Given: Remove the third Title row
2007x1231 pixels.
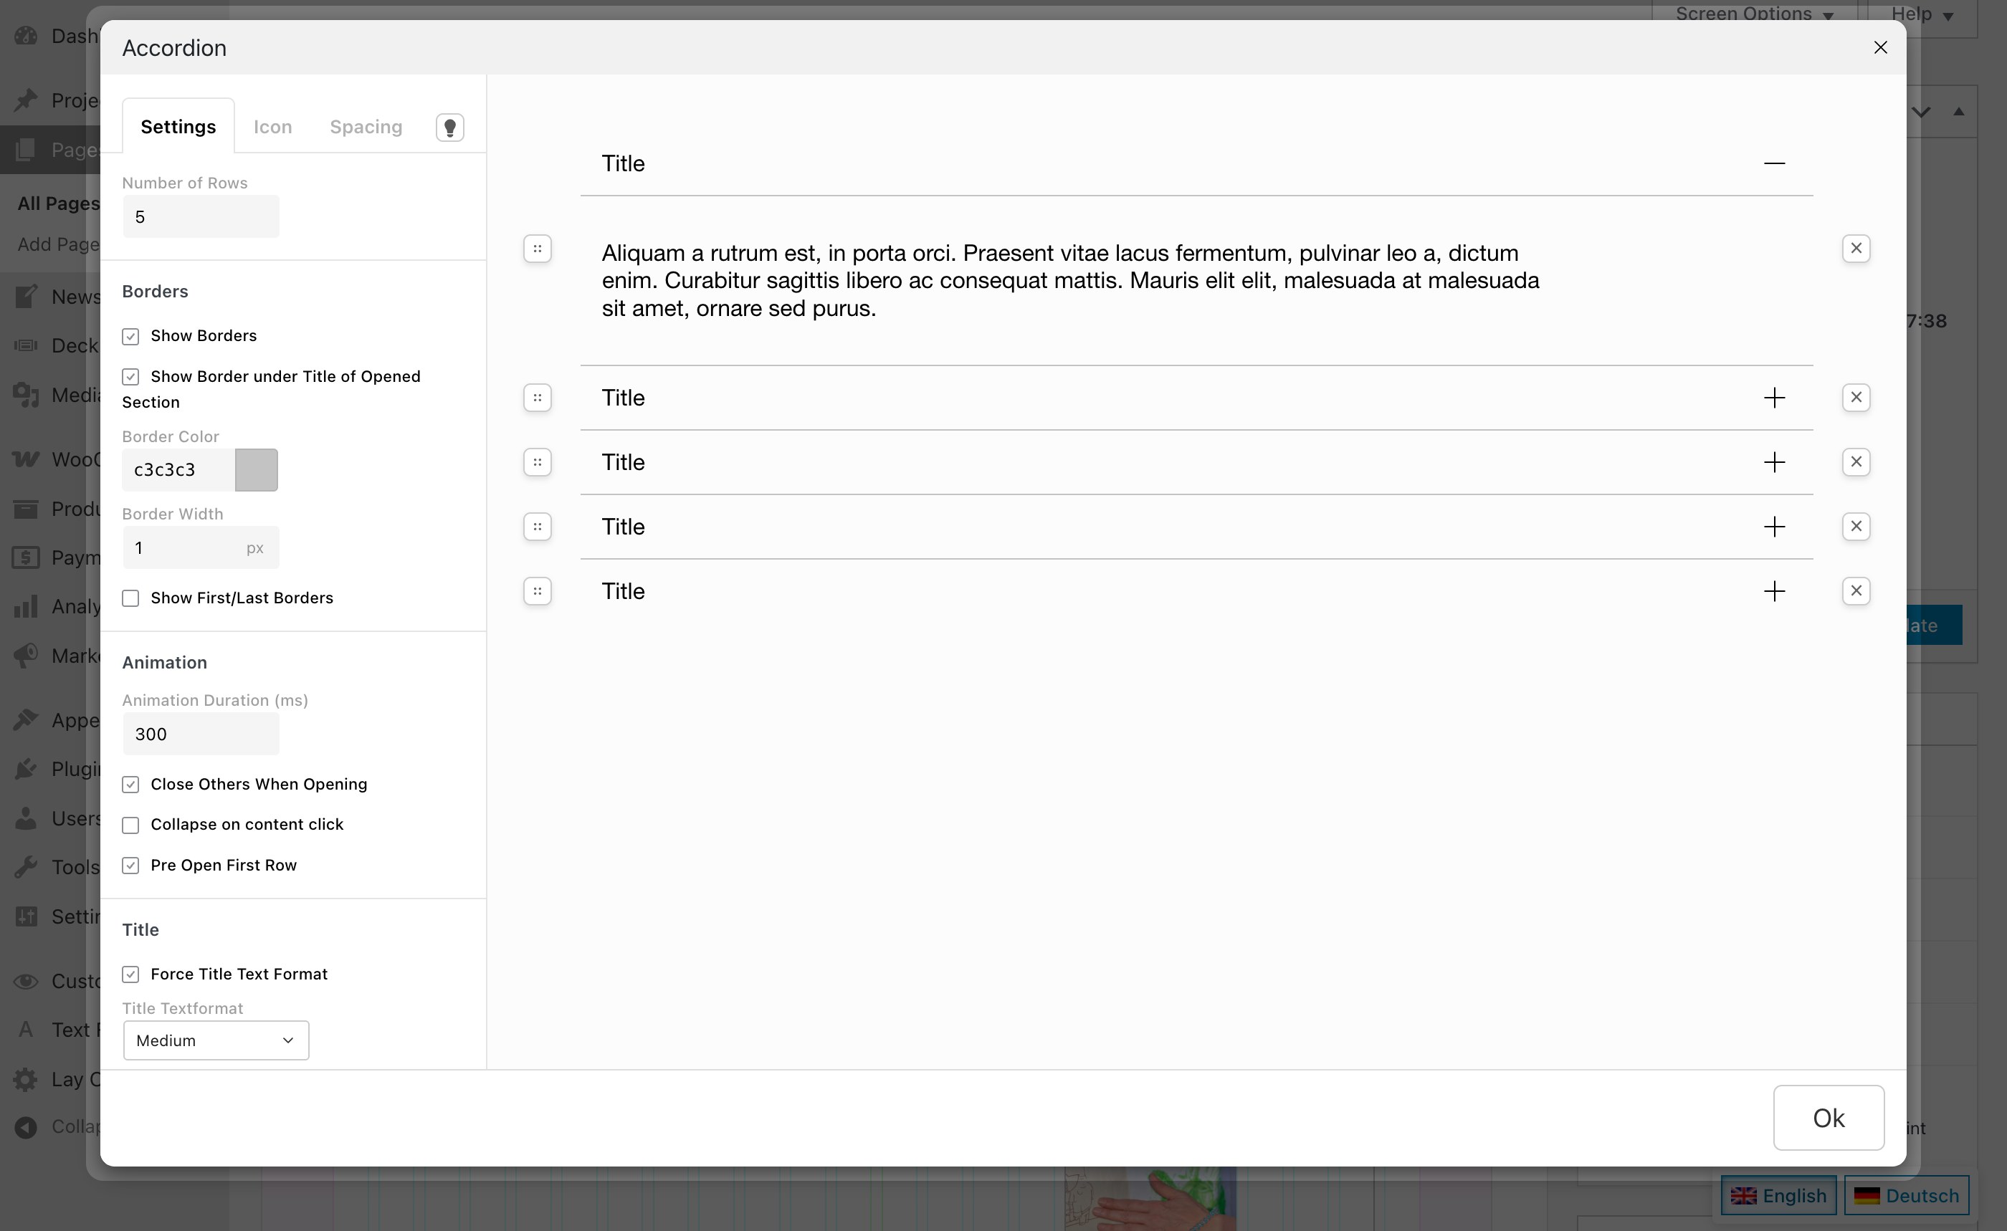Looking at the screenshot, I should pyautogui.click(x=1856, y=462).
